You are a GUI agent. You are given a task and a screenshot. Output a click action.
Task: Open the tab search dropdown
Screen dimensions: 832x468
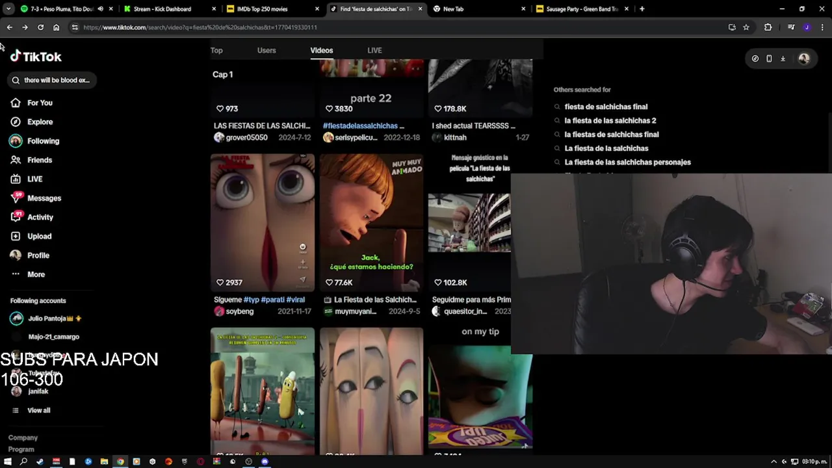tap(8, 9)
